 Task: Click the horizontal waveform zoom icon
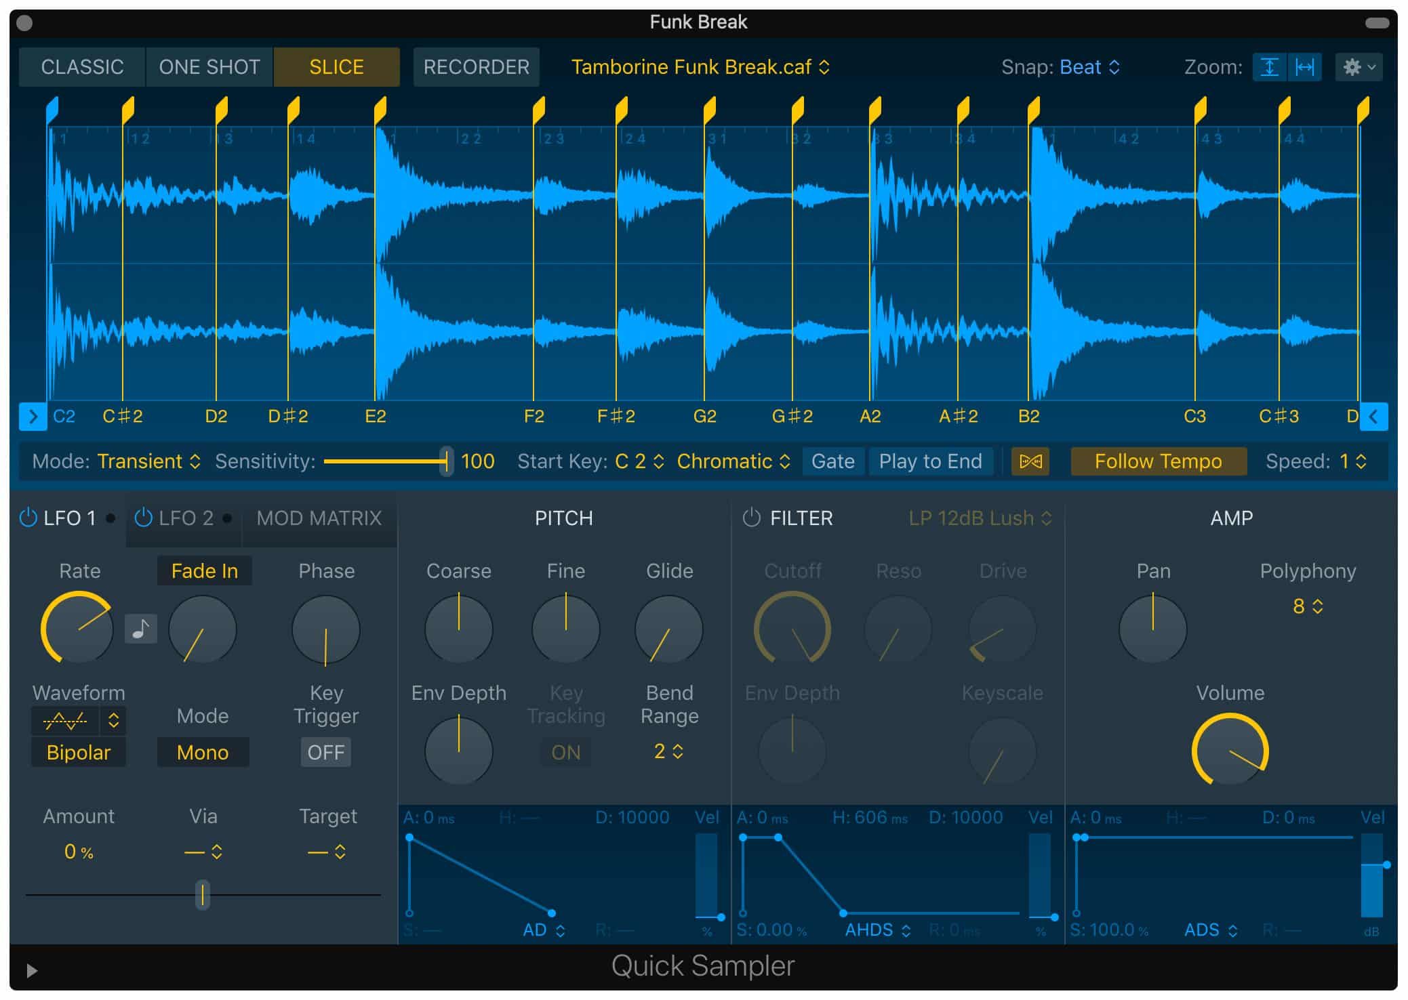click(1308, 66)
